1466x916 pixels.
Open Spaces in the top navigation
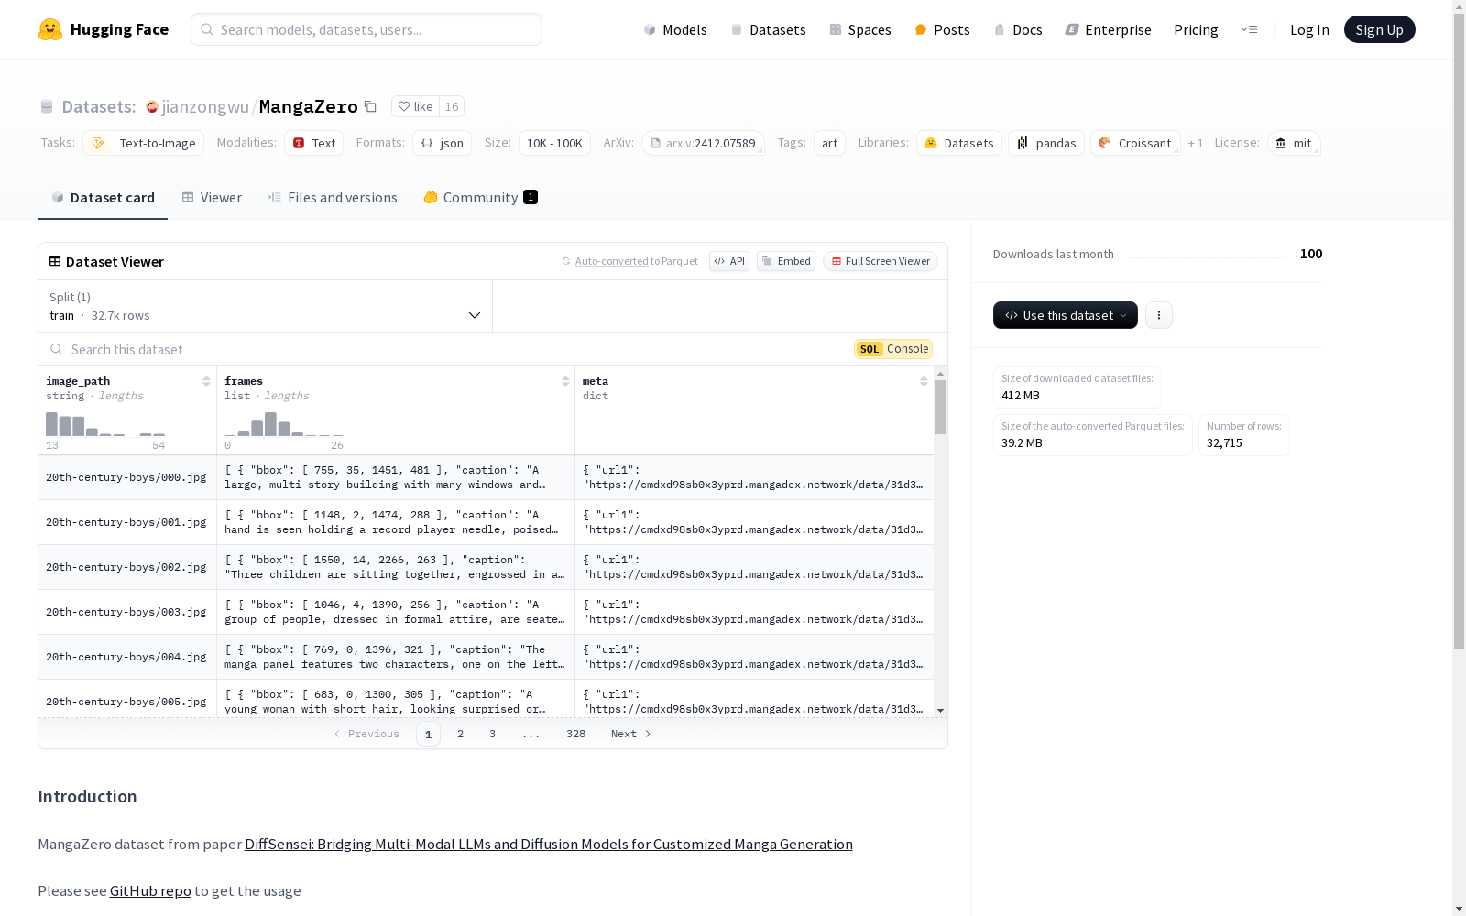click(x=859, y=29)
